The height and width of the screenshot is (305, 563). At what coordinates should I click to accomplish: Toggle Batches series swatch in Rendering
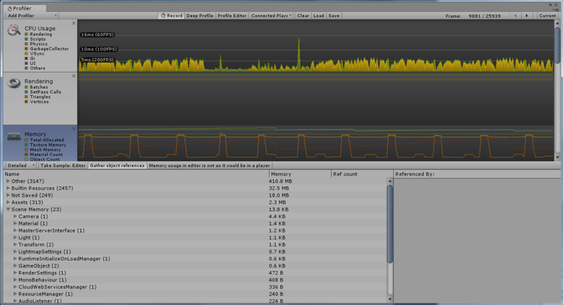tap(26, 87)
